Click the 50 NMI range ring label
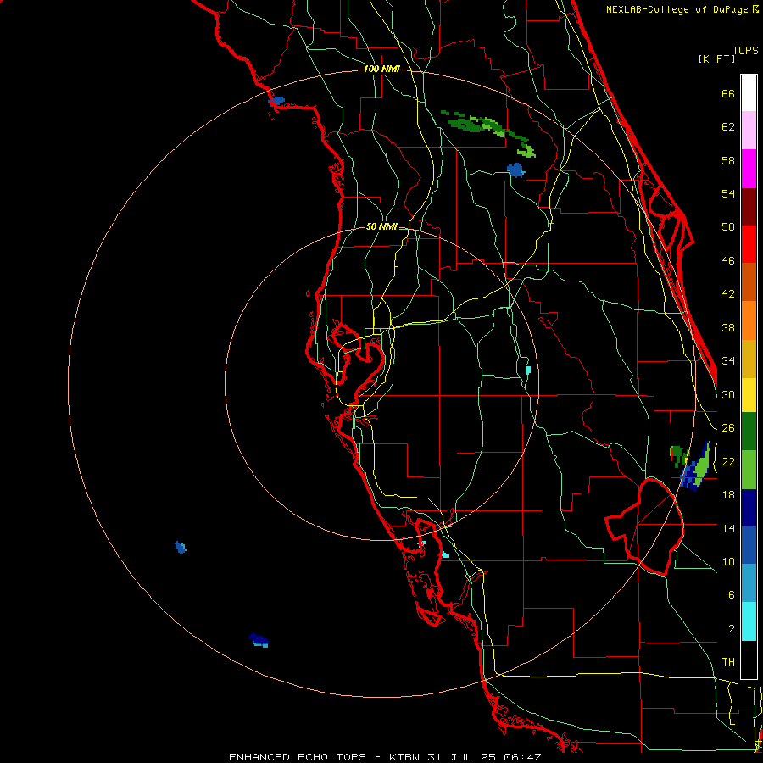This screenshot has width=763, height=763. (381, 226)
